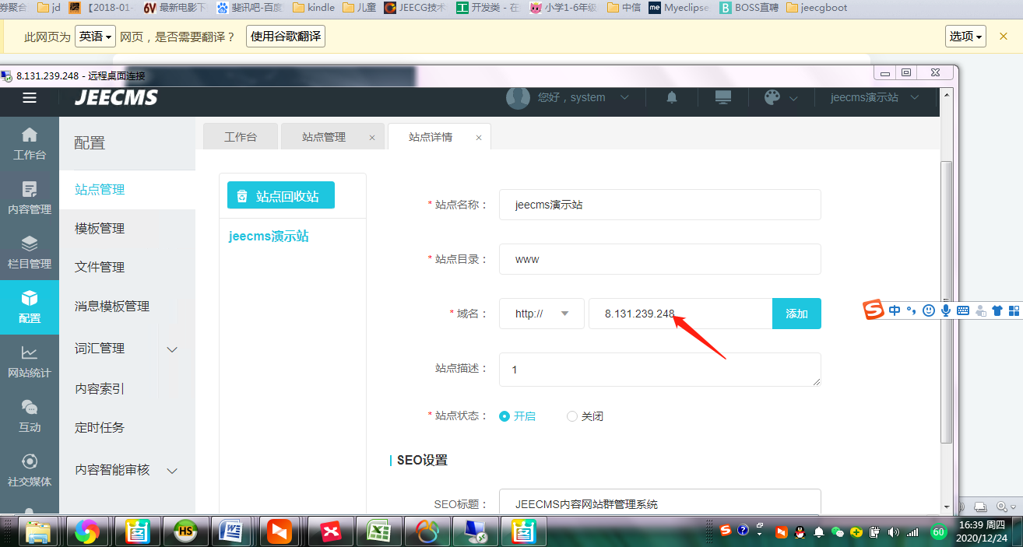The height and width of the screenshot is (547, 1023).
Task: Click the domain name input field
Action: (680, 314)
